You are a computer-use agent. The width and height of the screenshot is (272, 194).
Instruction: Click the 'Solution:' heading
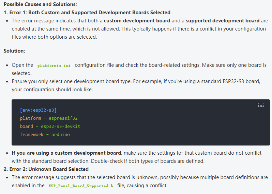pos(14,51)
